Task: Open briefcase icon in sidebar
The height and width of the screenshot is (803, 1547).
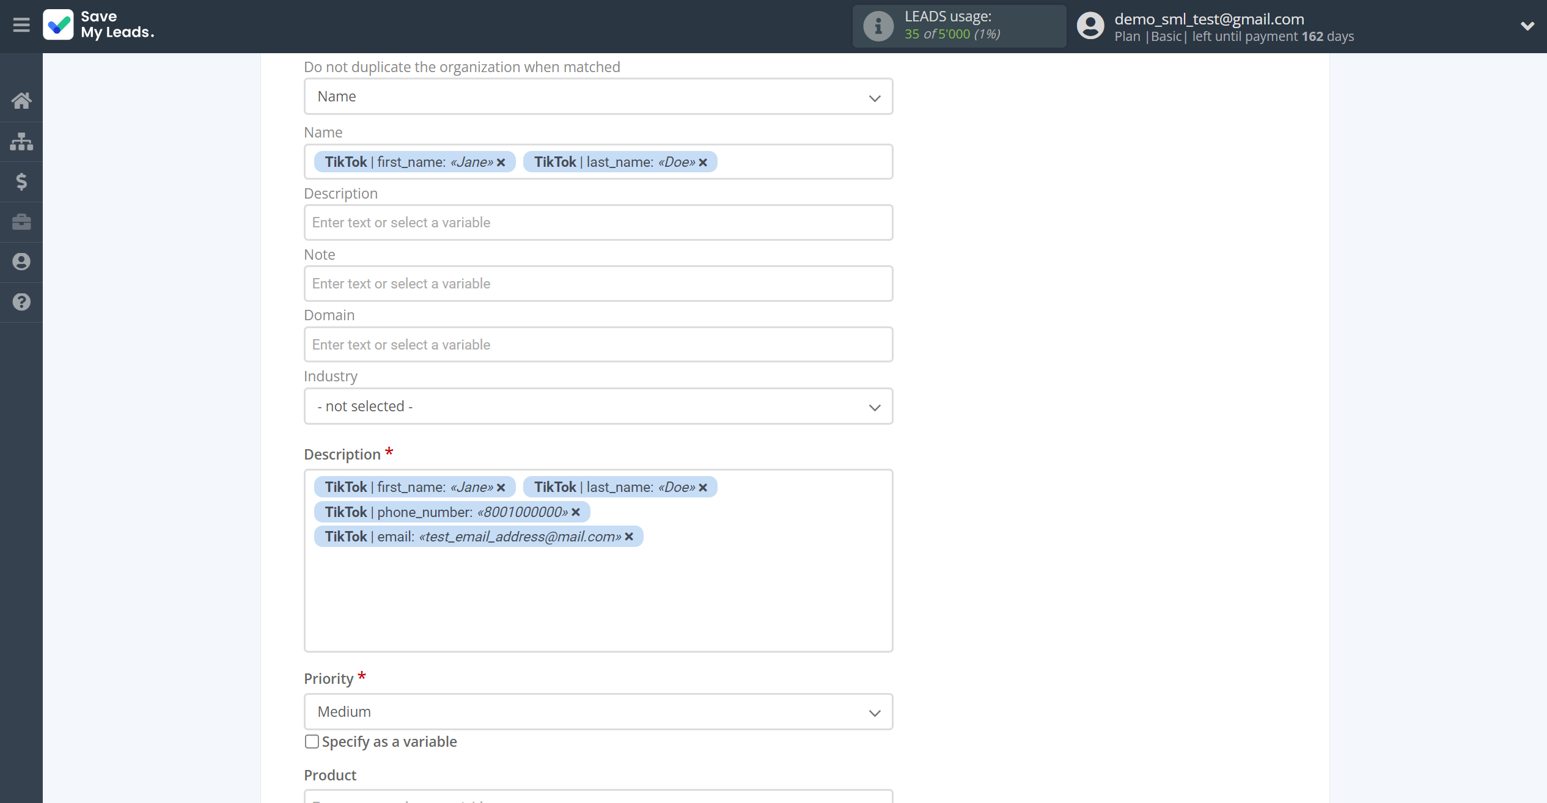Action: point(21,222)
